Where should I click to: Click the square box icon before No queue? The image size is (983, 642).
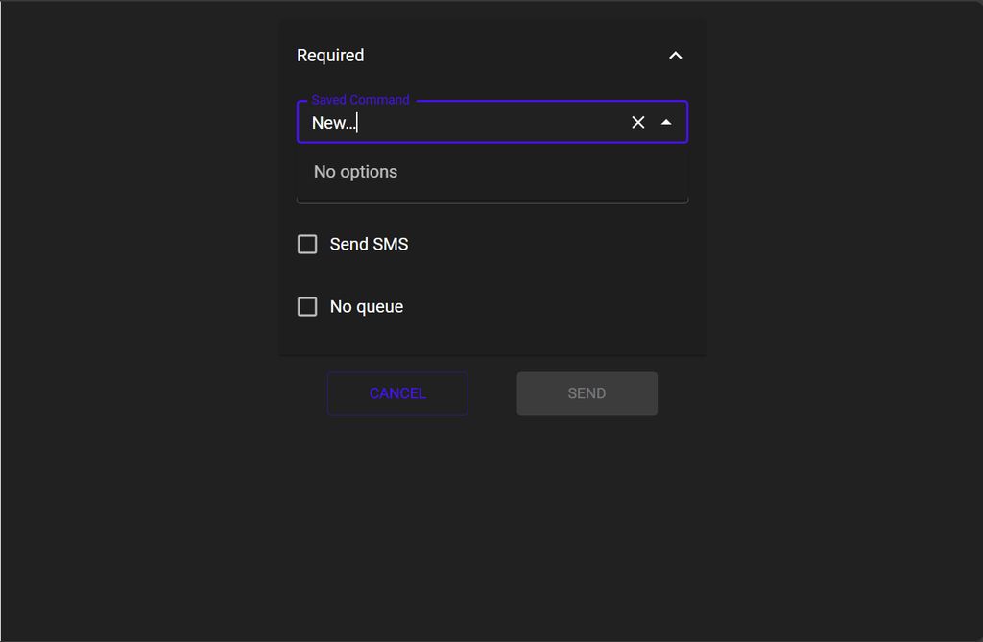pos(307,307)
